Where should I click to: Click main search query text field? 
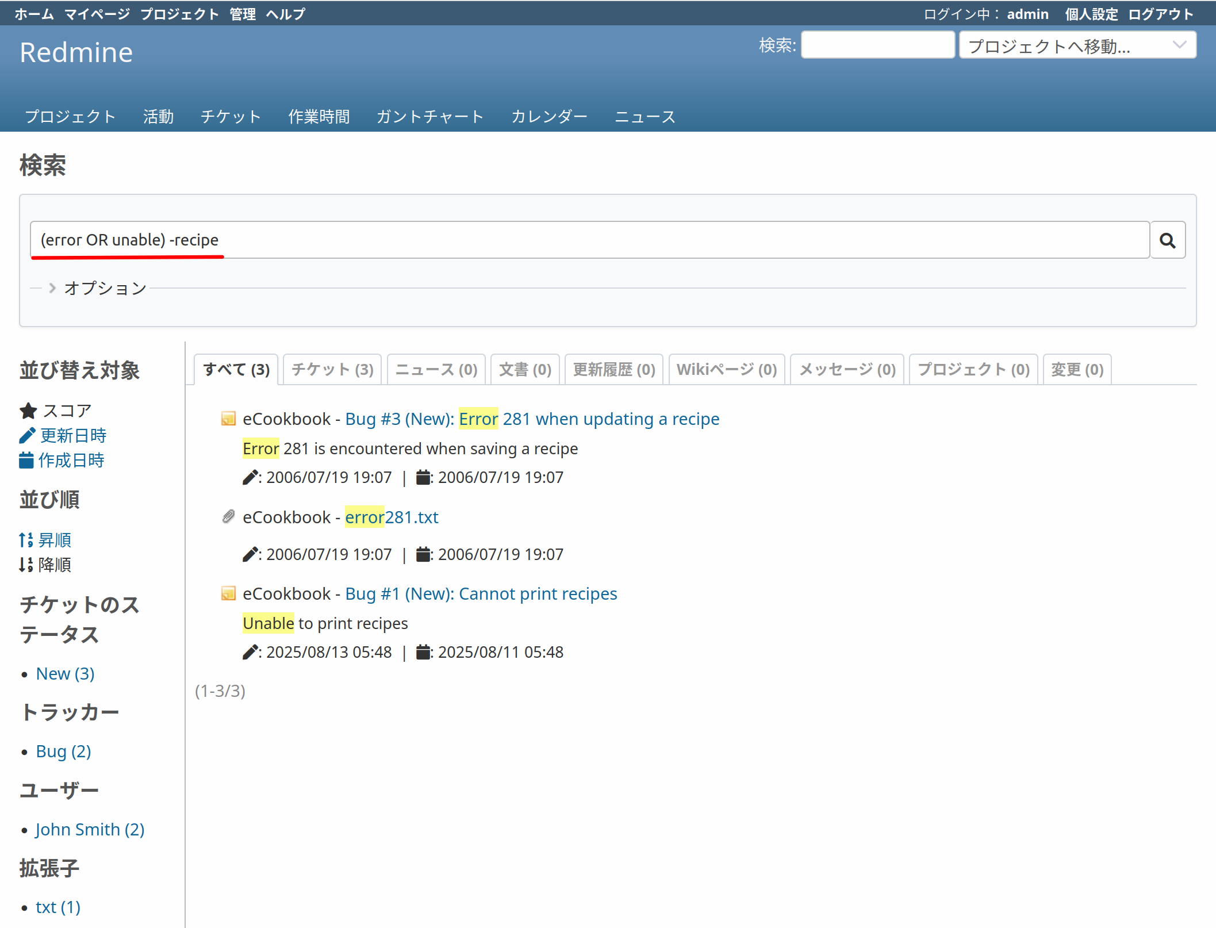589,240
